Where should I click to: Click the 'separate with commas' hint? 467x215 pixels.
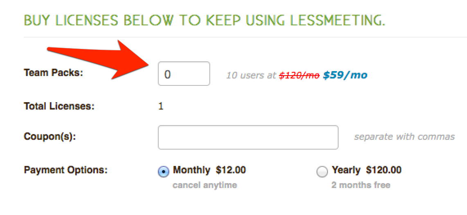coord(404,137)
